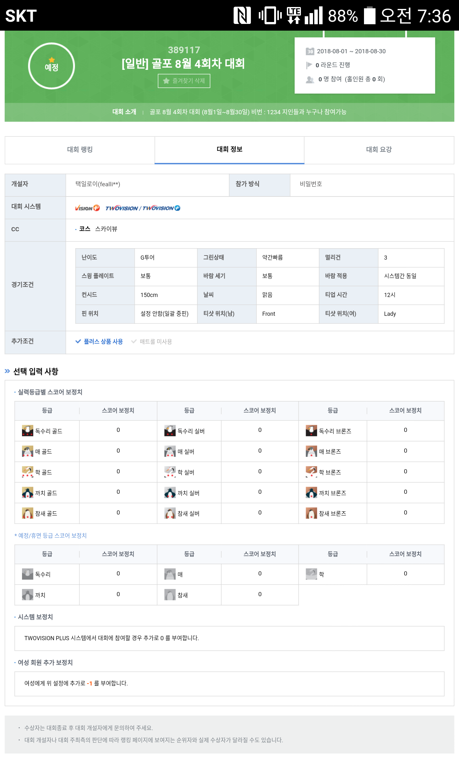Toggle the 매트룰 미사용 checkmark
This screenshot has height=763, width=459.
click(134, 341)
